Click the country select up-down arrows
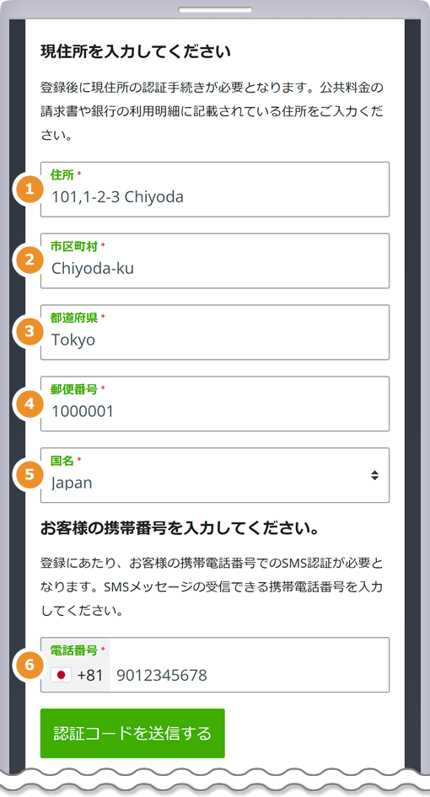This screenshot has width=430, height=797. [374, 475]
